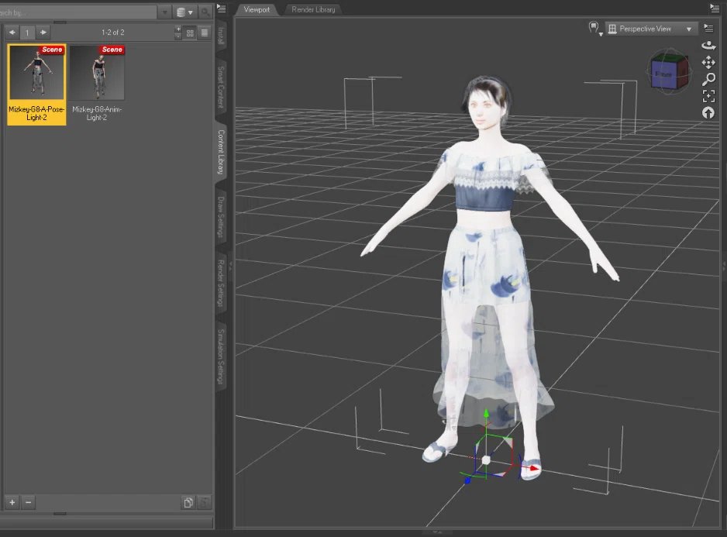Activate the orbit camera tool
Screen dimensions: 727x537
tap(708, 45)
